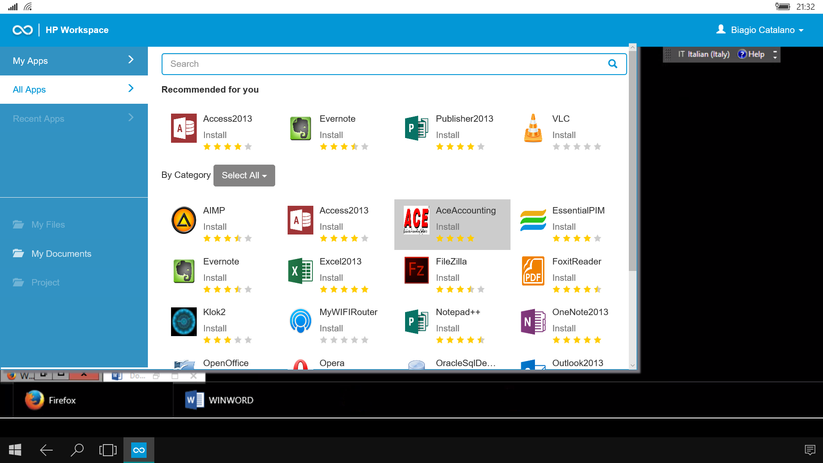Click the OracleSqlDe… app name
Image resolution: width=823 pixels, height=463 pixels.
click(466, 363)
